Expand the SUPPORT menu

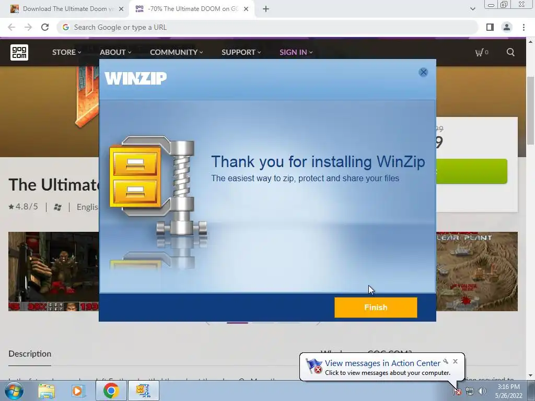(241, 52)
